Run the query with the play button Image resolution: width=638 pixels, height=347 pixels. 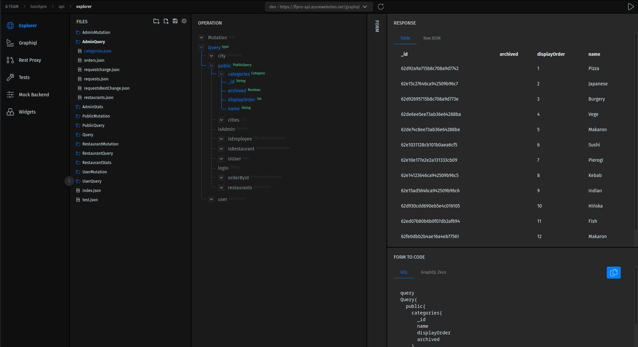(631, 6)
